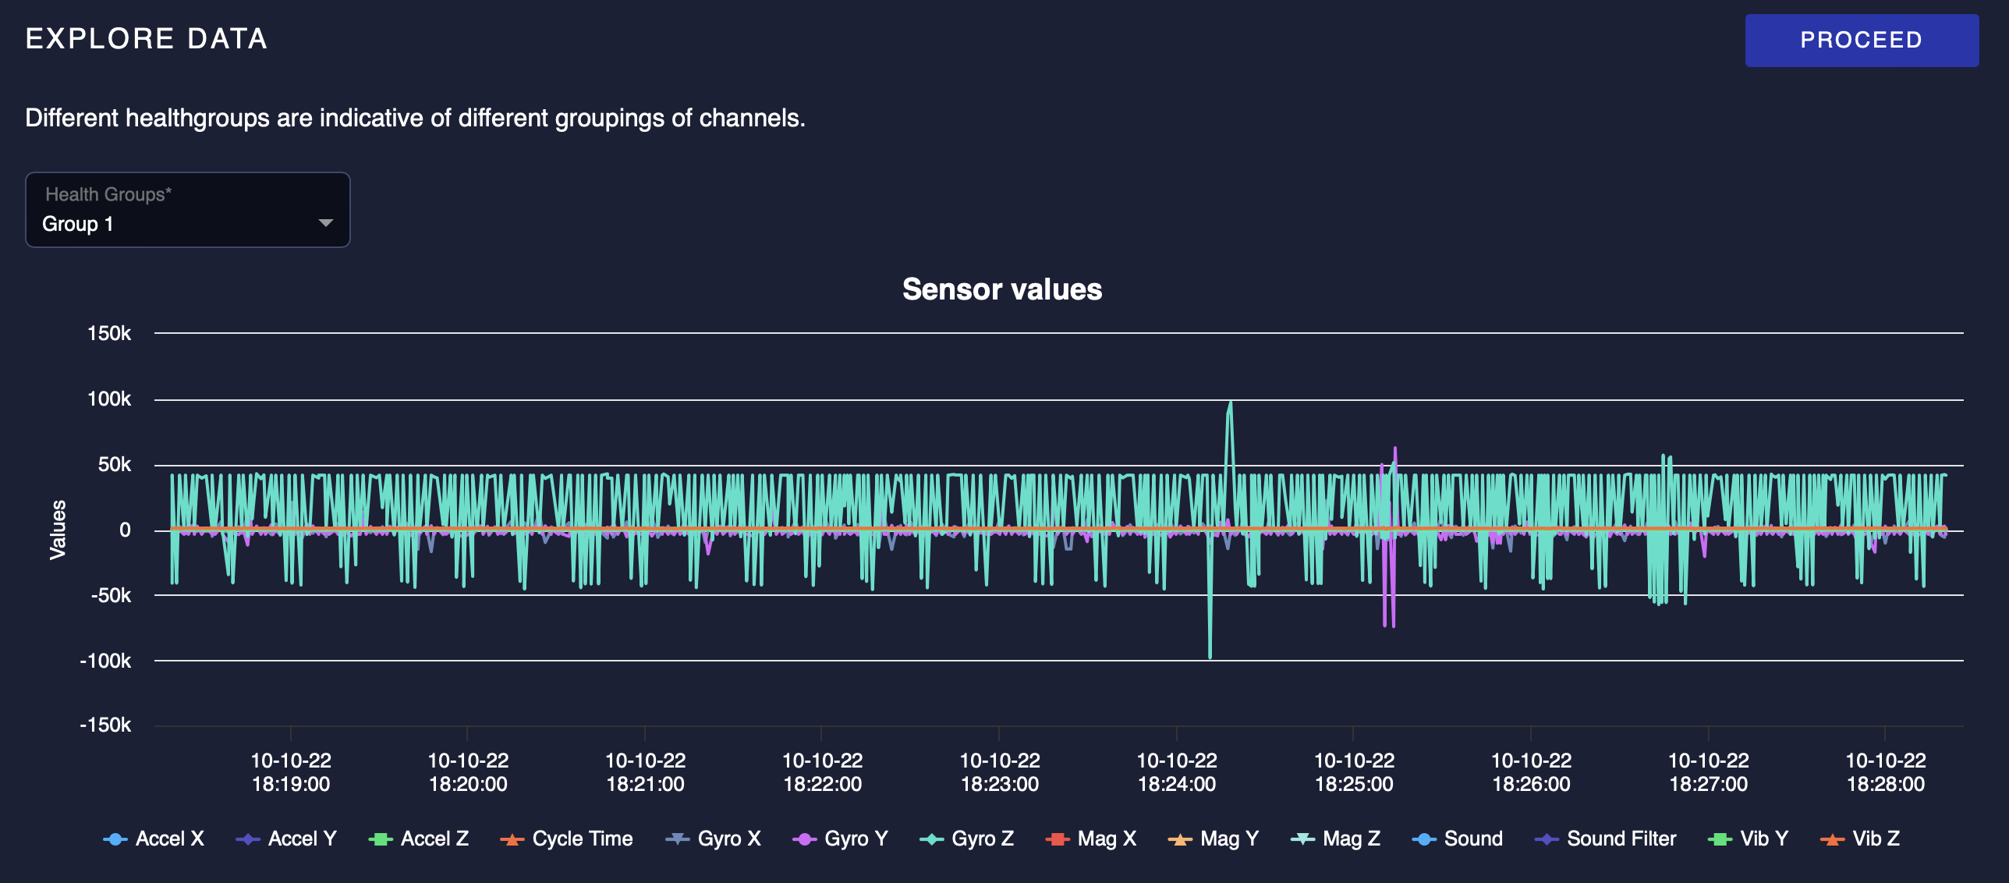Hide the Gyro Z series in legend
2009x883 pixels.
coord(967,839)
